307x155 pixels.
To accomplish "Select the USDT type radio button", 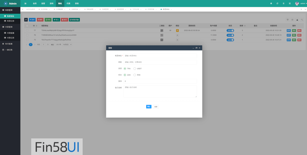I will click(x=135, y=69).
